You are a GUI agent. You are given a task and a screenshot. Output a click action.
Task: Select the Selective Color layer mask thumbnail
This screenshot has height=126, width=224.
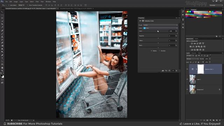[201, 69]
